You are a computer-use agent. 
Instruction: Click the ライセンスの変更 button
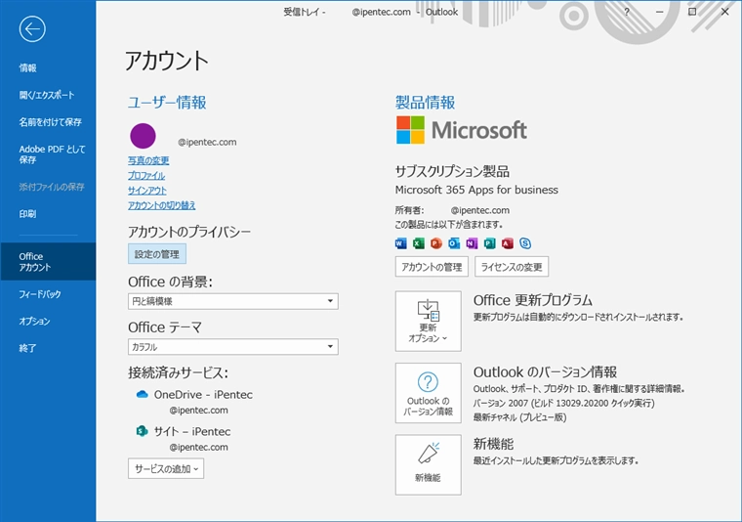[x=512, y=267]
